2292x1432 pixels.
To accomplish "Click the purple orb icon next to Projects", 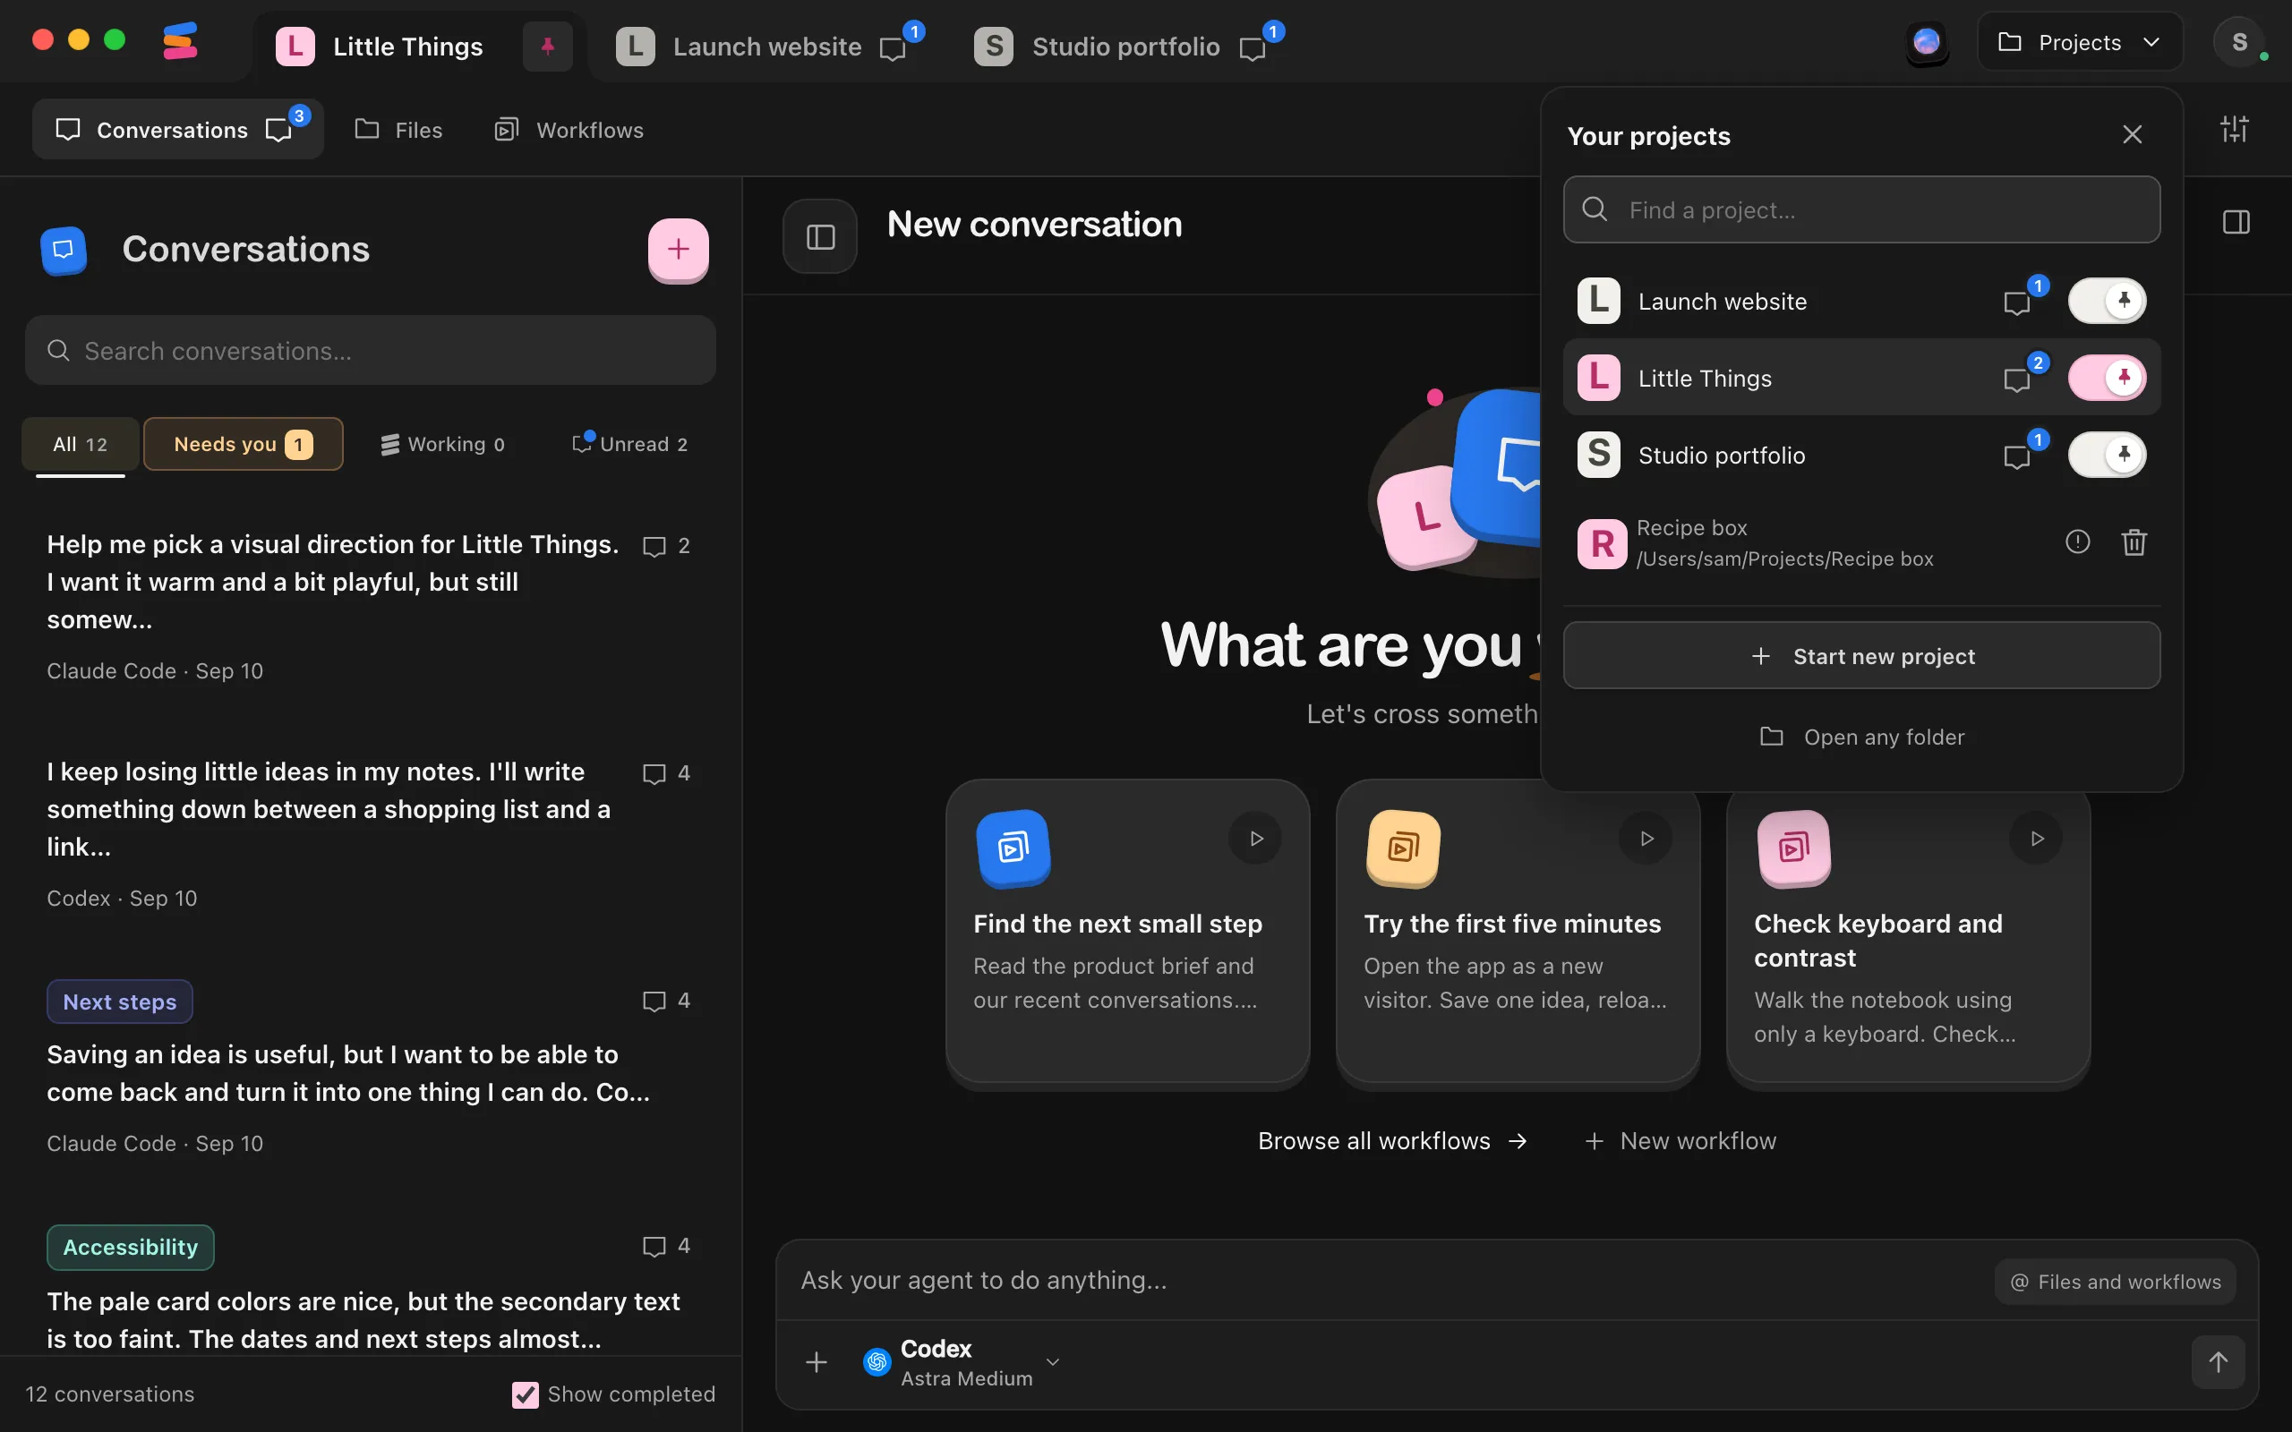I will [x=1927, y=43].
